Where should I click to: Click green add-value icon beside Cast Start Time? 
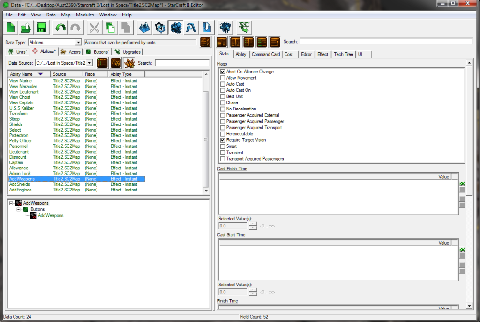coord(462,250)
